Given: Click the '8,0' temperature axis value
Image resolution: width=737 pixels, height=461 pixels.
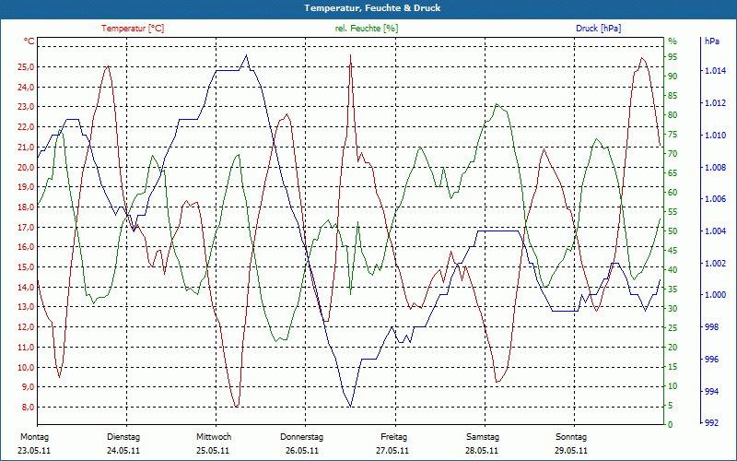Looking at the screenshot, I should click(x=28, y=408).
